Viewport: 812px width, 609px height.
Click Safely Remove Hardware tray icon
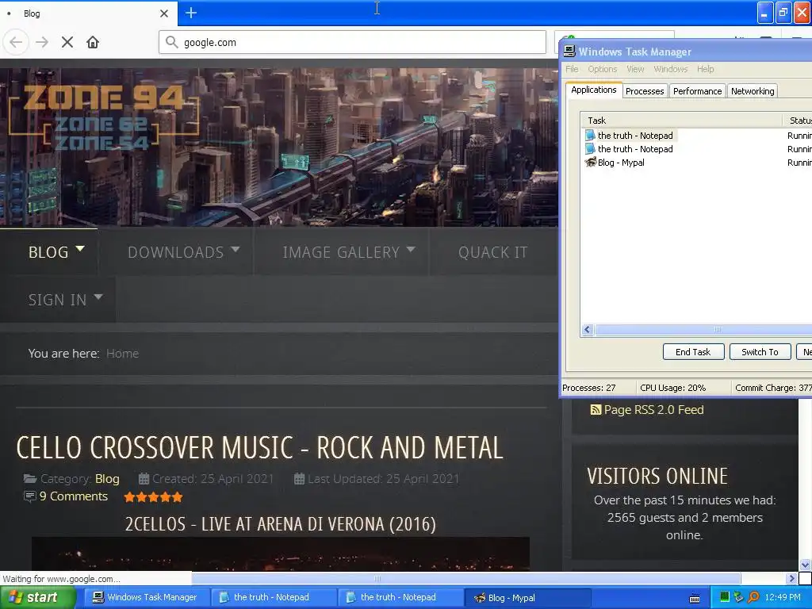click(x=739, y=597)
